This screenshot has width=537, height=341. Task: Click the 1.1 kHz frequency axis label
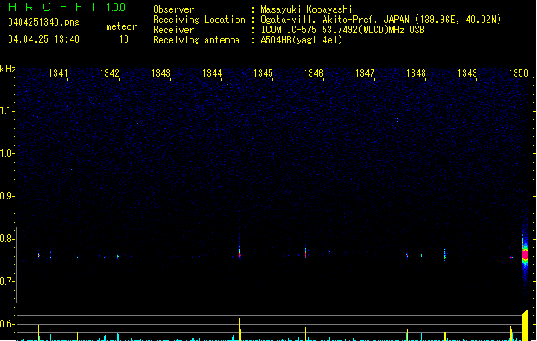pos(7,111)
